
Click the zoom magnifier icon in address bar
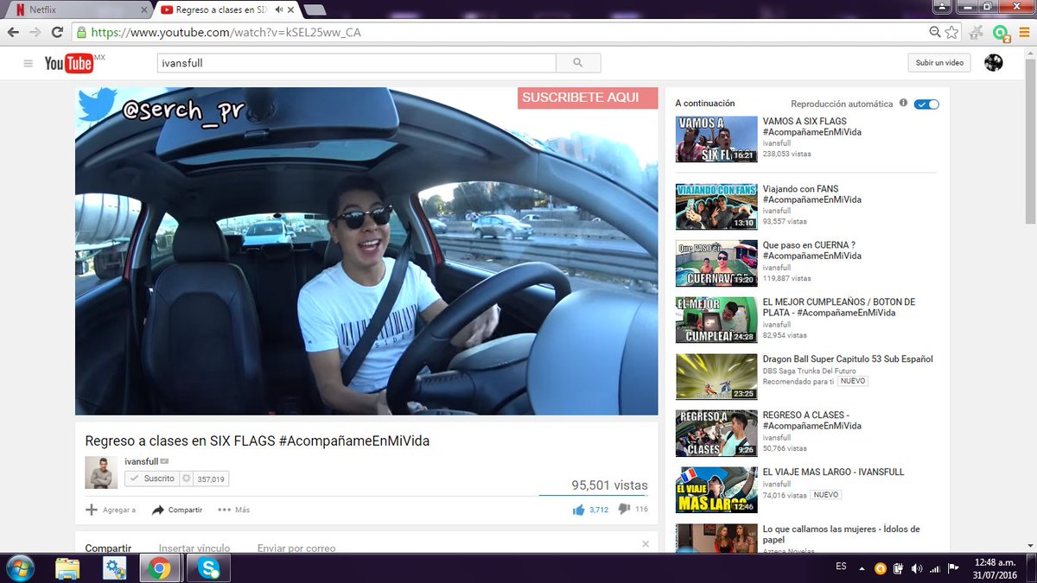tap(934, 33)
